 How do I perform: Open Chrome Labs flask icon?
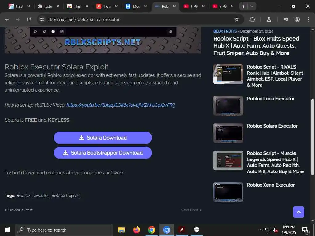coord(269,19)
